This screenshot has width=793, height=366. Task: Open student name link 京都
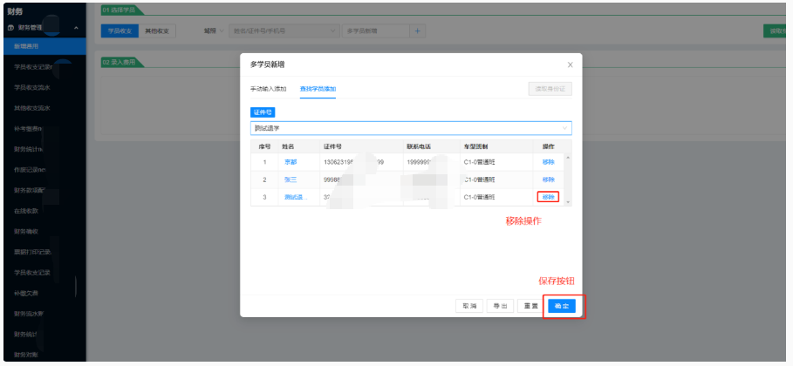click(x=291, y=162)
